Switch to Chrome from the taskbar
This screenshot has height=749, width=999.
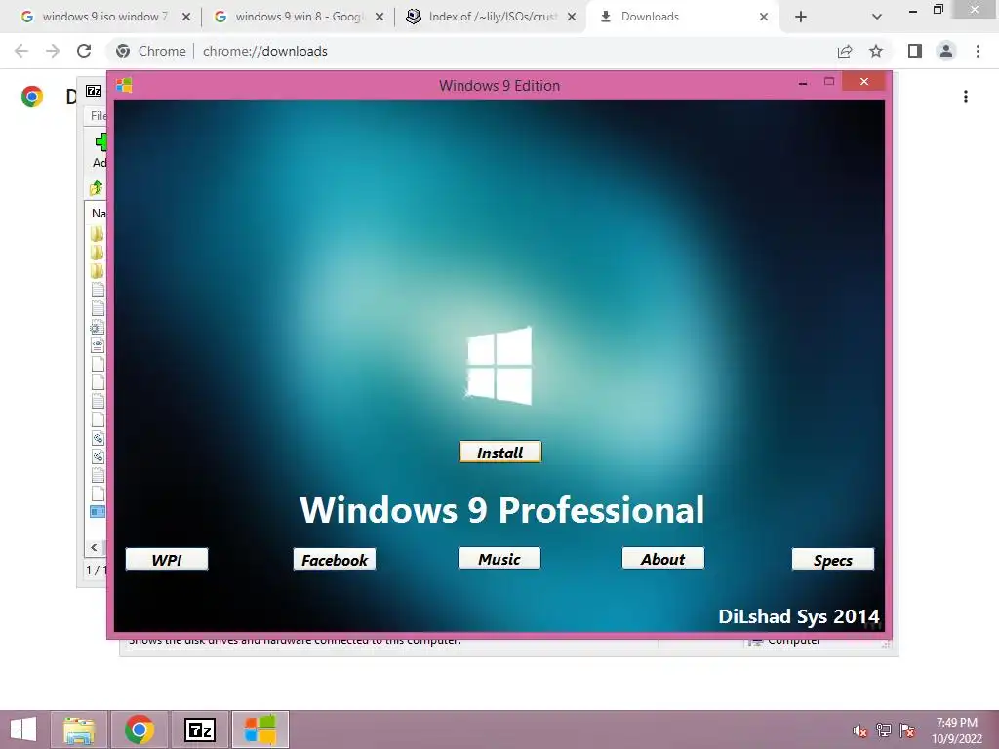pos(140,729)
